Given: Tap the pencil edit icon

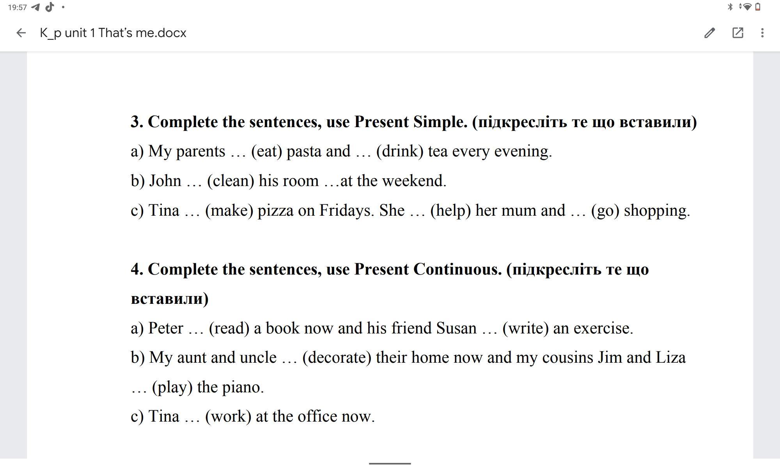Looking at the screenshot, I should 709,33.
